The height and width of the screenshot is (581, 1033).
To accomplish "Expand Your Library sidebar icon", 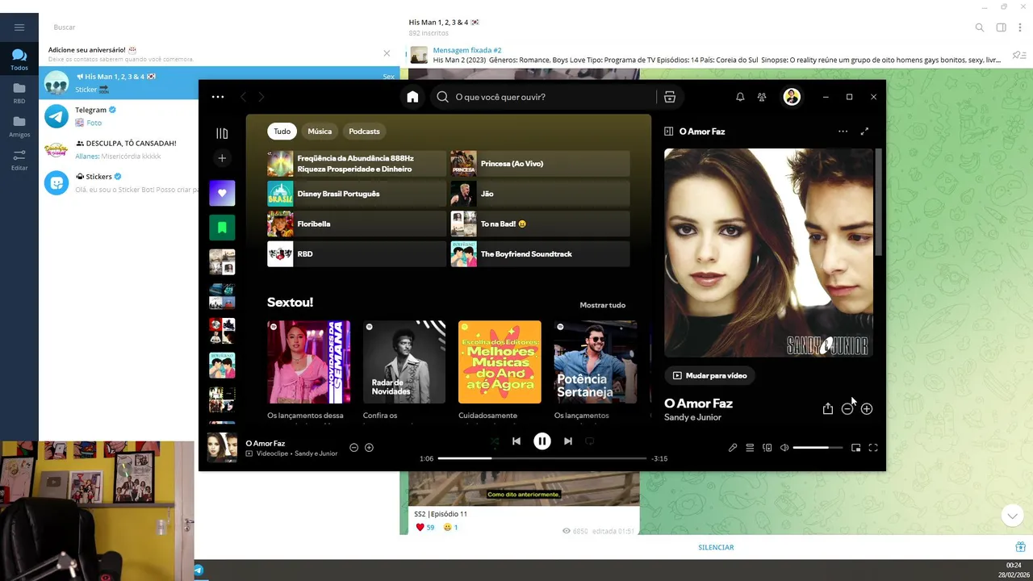I will click(x=222, y=133).
